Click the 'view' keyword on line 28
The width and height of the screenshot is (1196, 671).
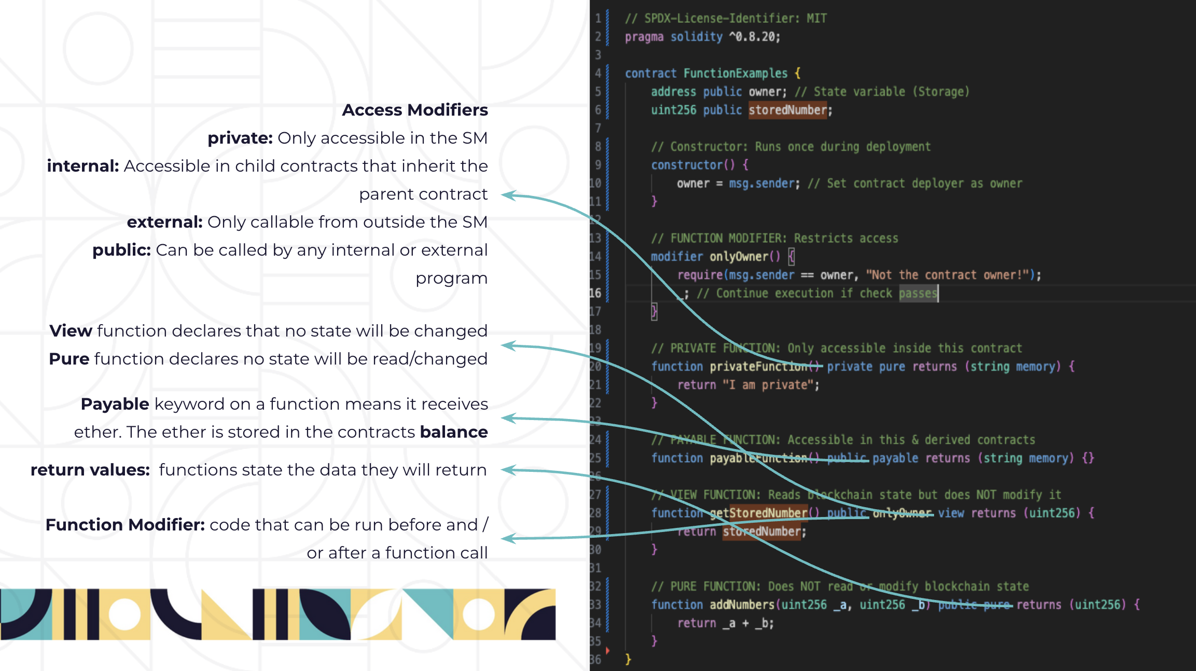(951, 513)
